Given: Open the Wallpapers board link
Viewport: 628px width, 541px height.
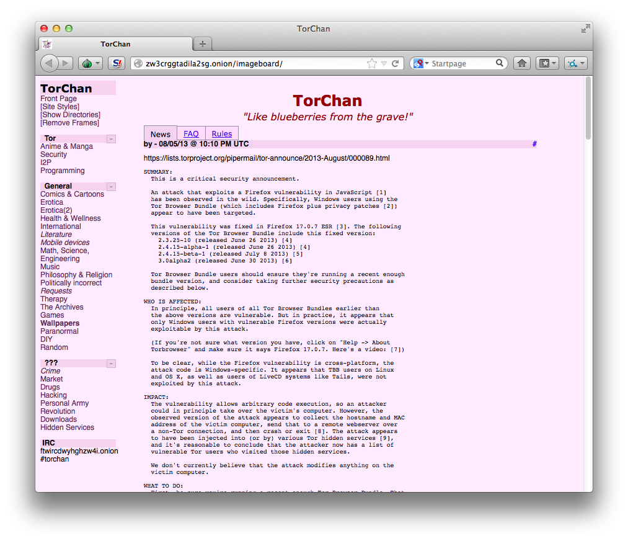Looking at the screenshot, I should click(x=60, y=323).
